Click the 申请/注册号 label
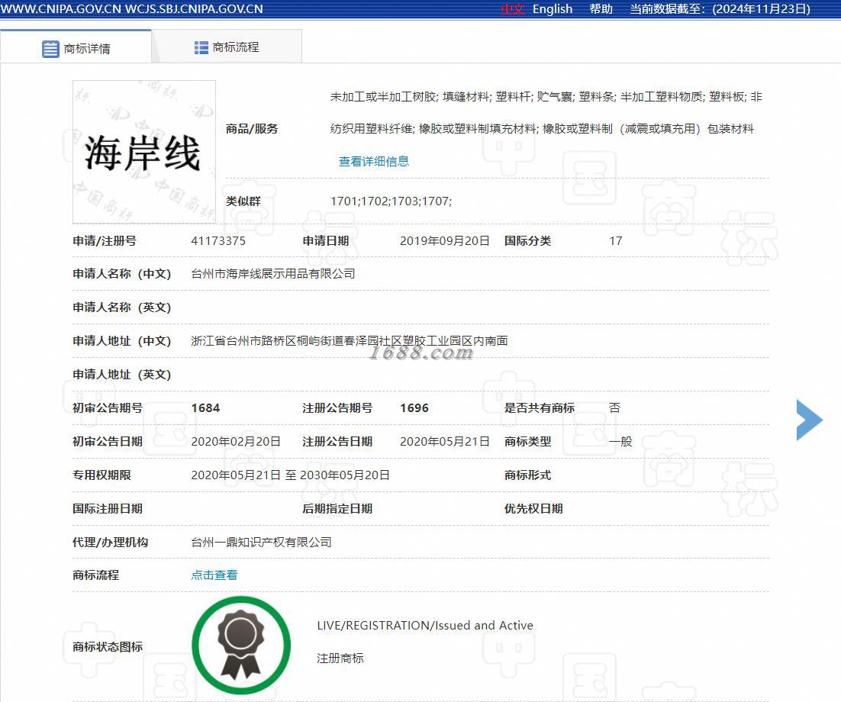 (x=105, y=241)
